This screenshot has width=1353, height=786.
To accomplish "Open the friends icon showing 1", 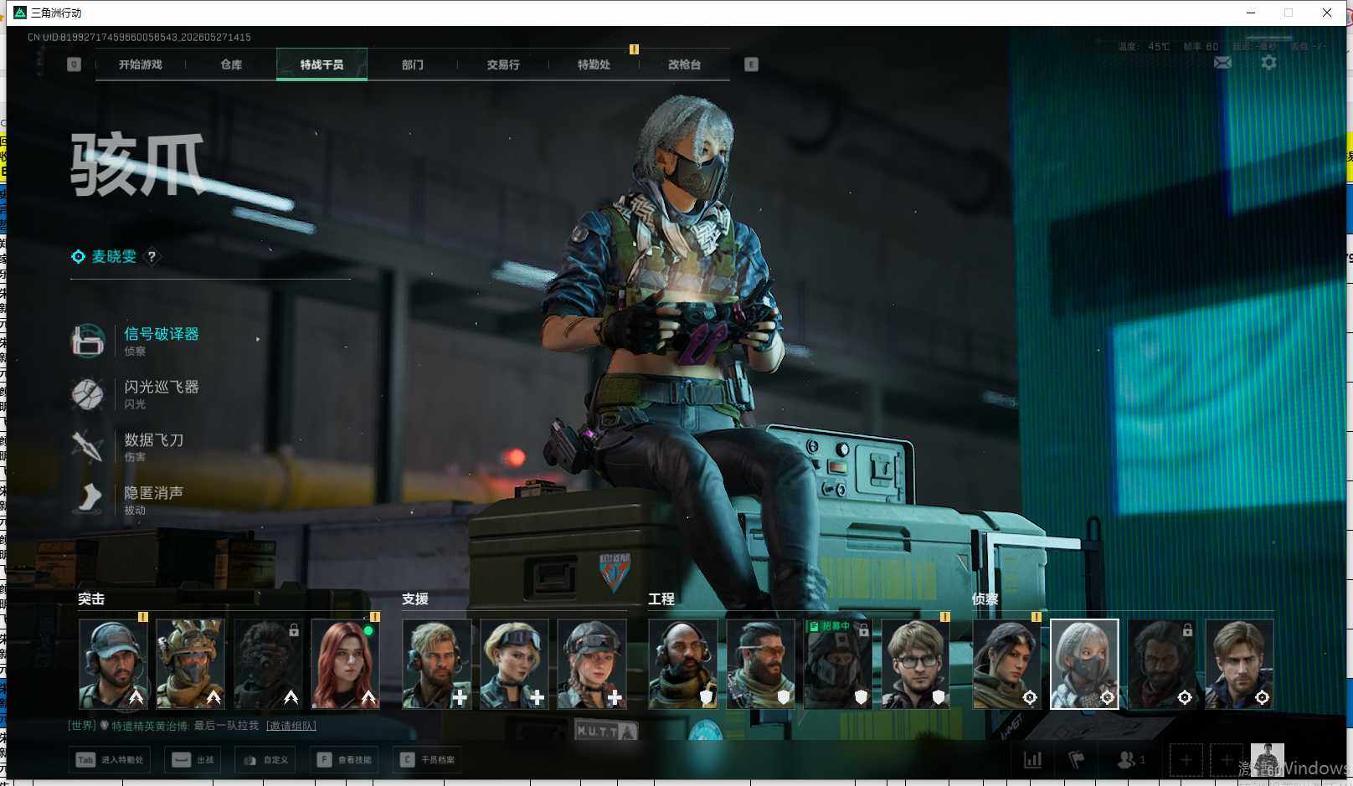I will click(x=1130, y=760).
